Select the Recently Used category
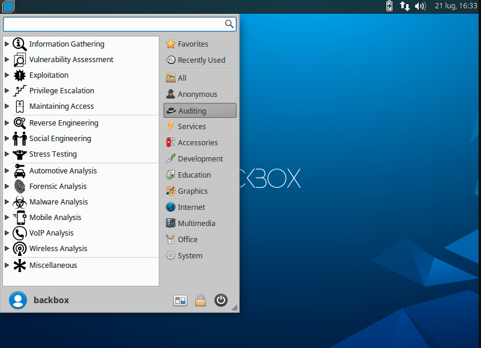The image size is (481, 348). click(x=200, y=60)
